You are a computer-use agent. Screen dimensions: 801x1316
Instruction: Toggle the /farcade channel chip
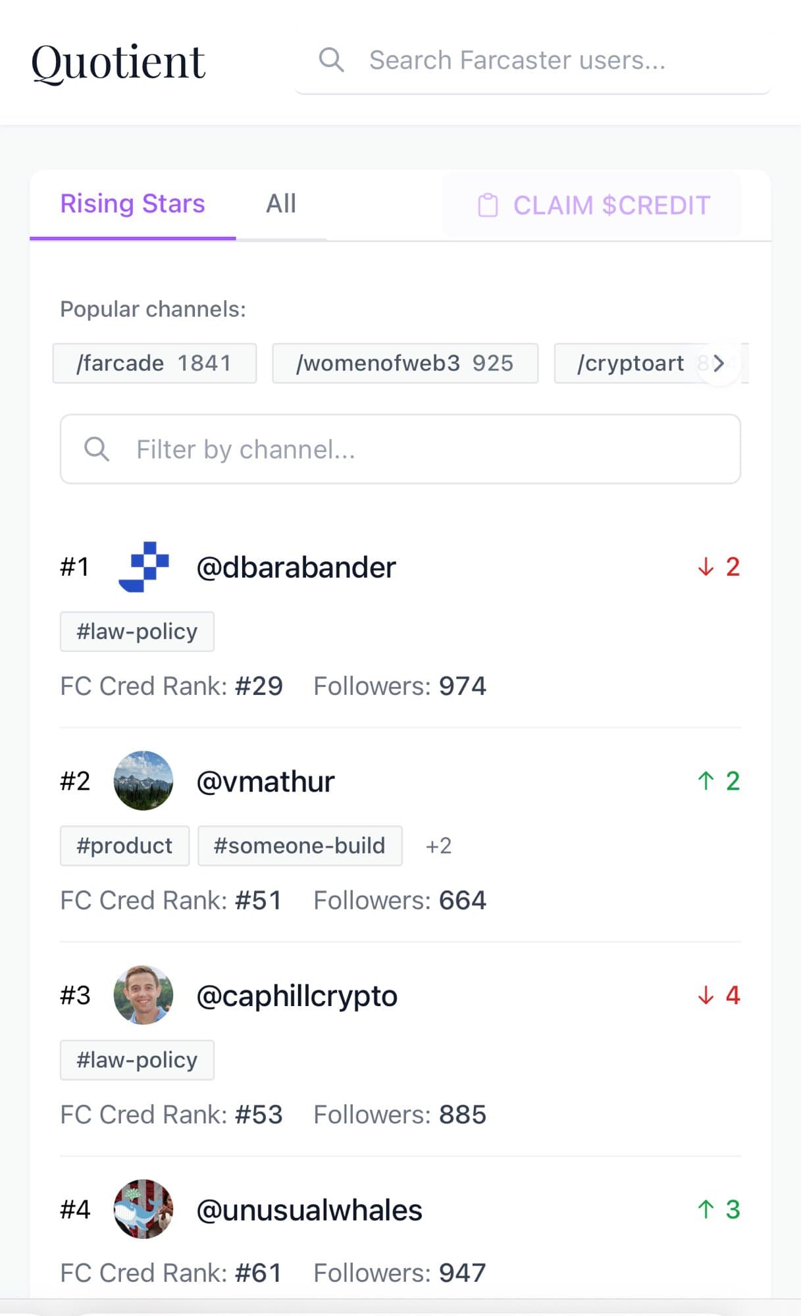154,363
